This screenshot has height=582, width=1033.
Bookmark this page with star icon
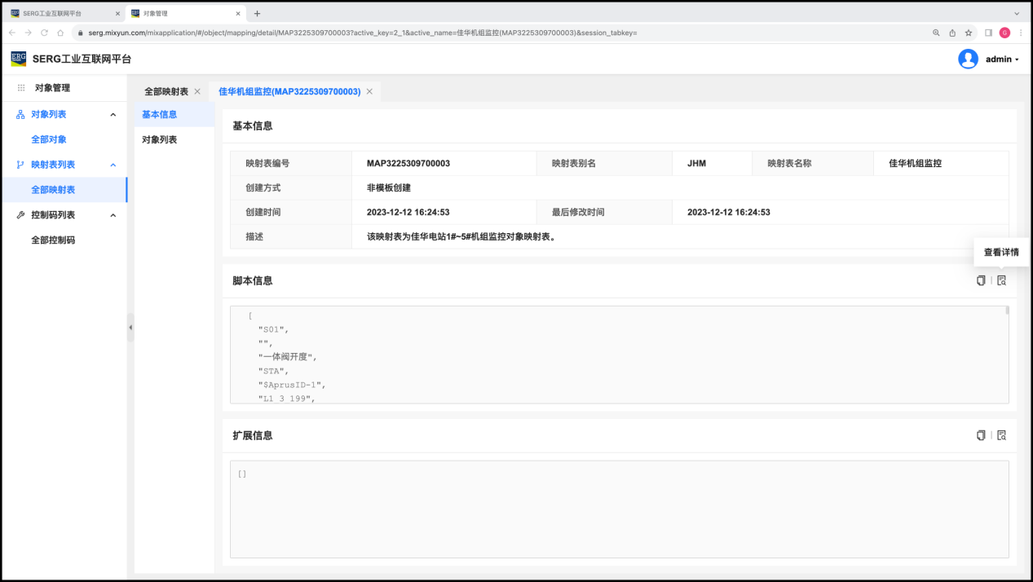point(969,33)
